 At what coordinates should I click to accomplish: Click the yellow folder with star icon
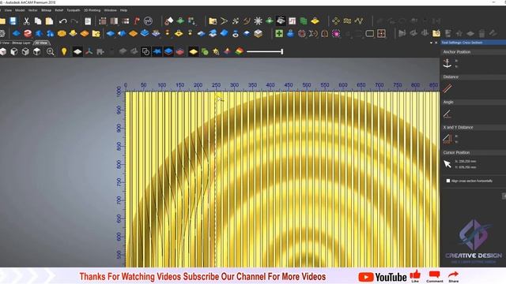96,33
